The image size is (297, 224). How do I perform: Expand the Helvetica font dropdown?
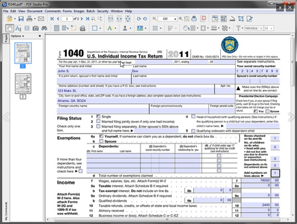click(261, 28)
